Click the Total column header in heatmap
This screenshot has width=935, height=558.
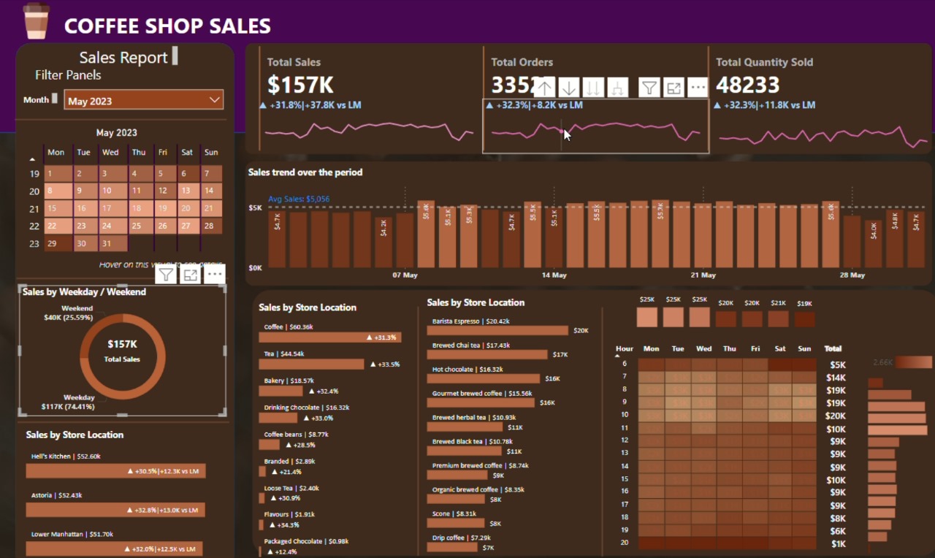pyautogui.click(x=833, y=348)
